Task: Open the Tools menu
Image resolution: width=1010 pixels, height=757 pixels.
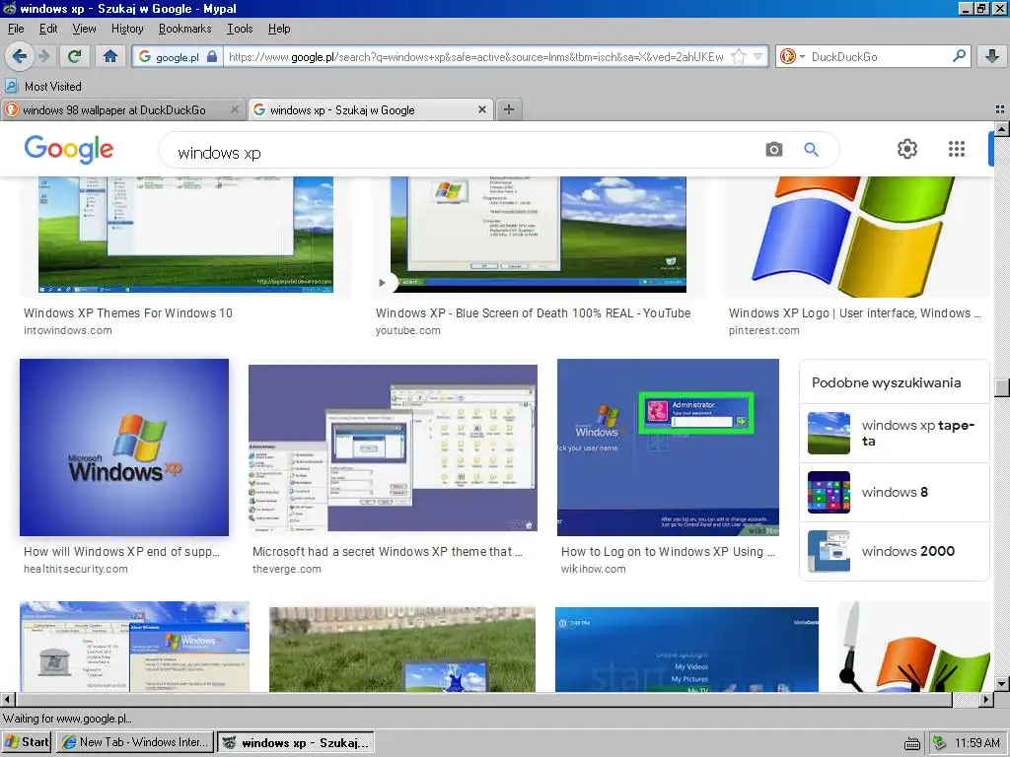Action: pyautogui.click(x=240, y=29)
